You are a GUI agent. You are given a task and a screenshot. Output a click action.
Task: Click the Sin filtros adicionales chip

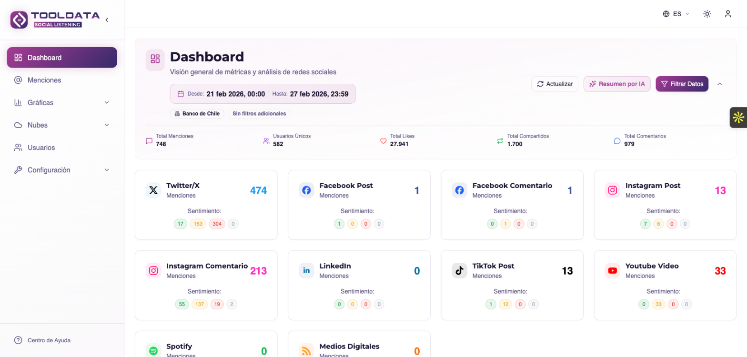(259, 114)
